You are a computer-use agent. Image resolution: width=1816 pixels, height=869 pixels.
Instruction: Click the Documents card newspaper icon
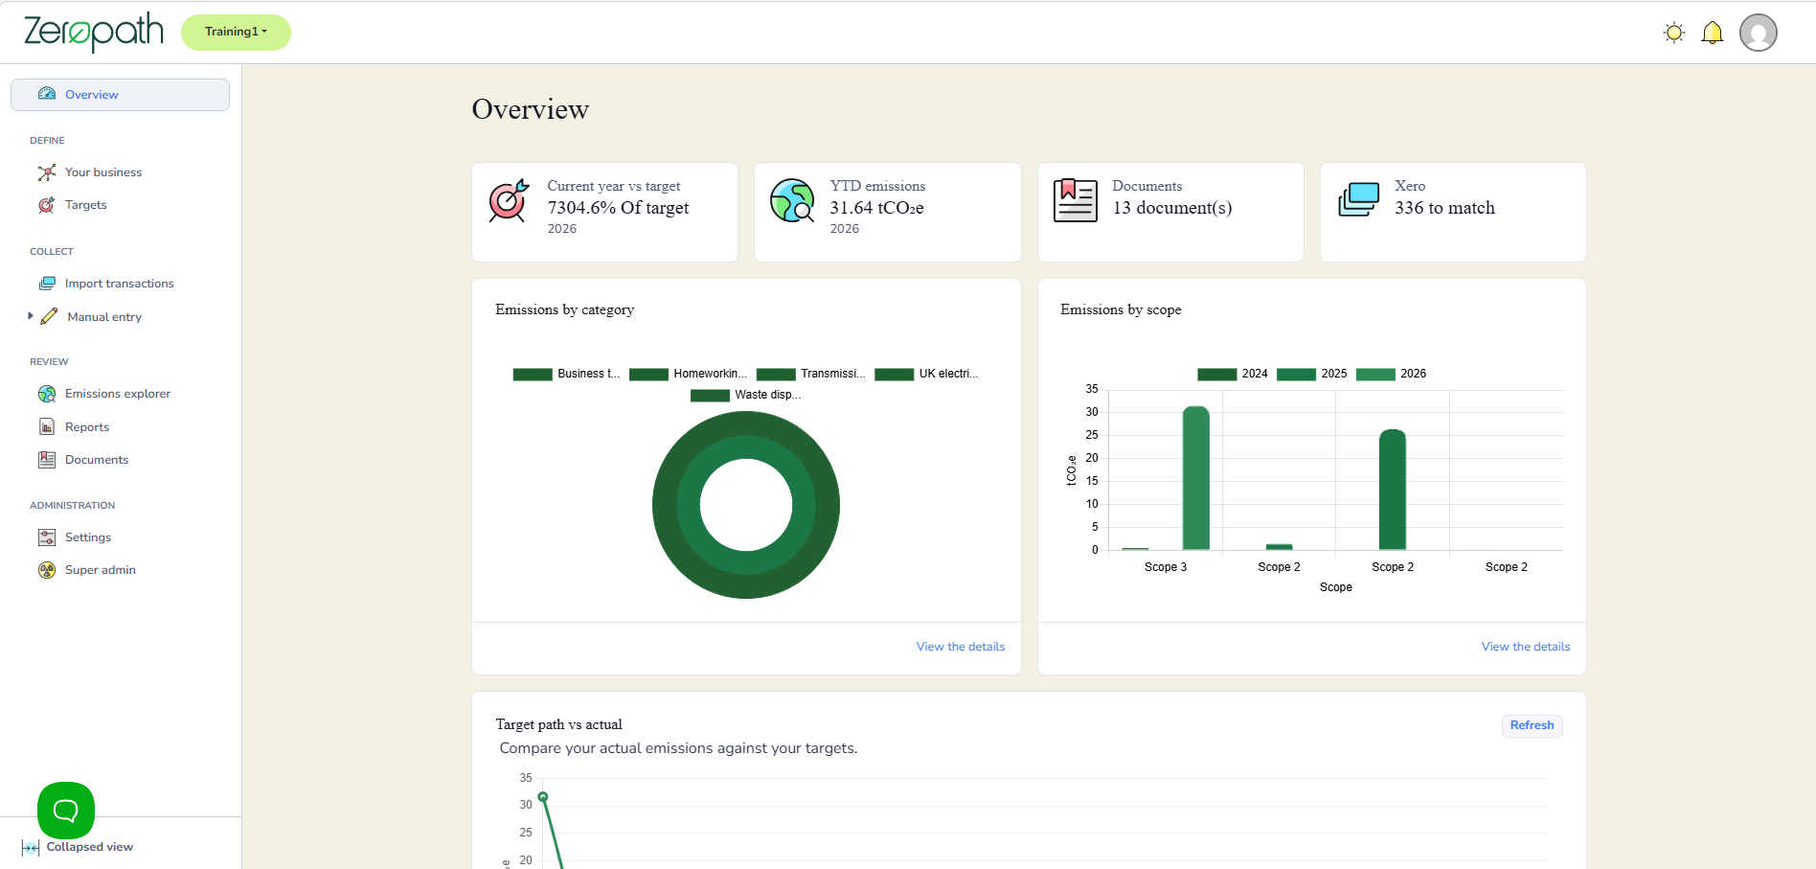[x=1076, y=200]
